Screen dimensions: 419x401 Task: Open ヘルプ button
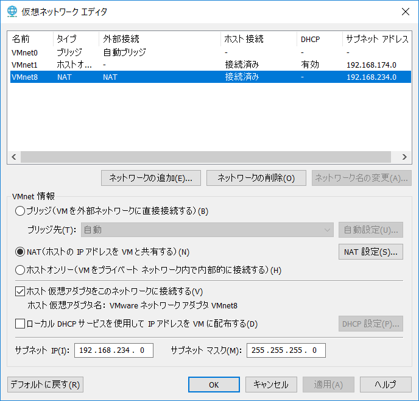coord(386,385)
